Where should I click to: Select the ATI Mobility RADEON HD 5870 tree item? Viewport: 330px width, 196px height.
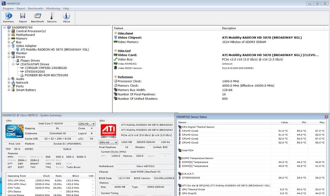point(55,50)
